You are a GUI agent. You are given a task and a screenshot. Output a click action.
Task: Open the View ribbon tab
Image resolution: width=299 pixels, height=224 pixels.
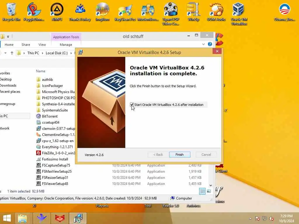42,45
